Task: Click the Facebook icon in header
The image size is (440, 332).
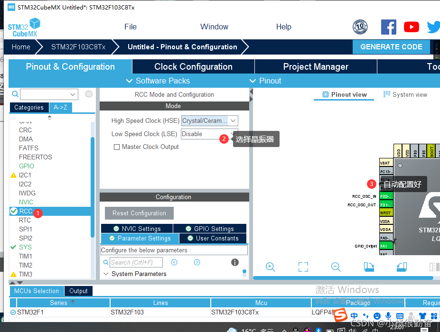Action: 389,27
